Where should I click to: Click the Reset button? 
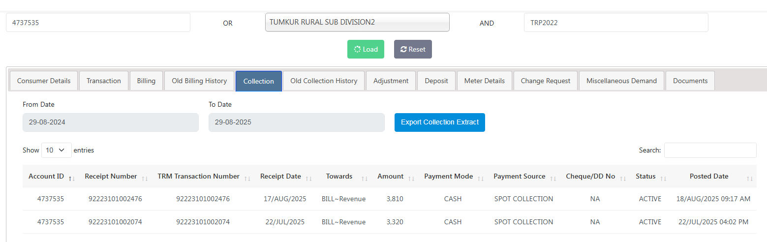[412, 49]
